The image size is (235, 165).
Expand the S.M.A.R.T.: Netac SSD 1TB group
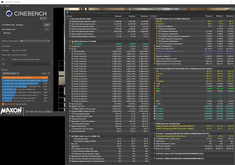pos(152,154)
